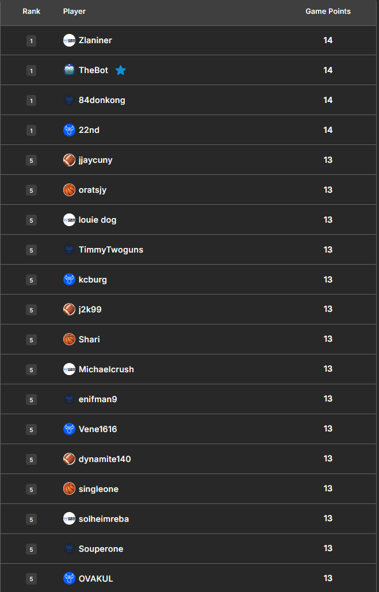The width and height of the screenshot is (379, 592).
Task: Click dynamite140's football avatar icon
Action: click(x=69, y=459)
